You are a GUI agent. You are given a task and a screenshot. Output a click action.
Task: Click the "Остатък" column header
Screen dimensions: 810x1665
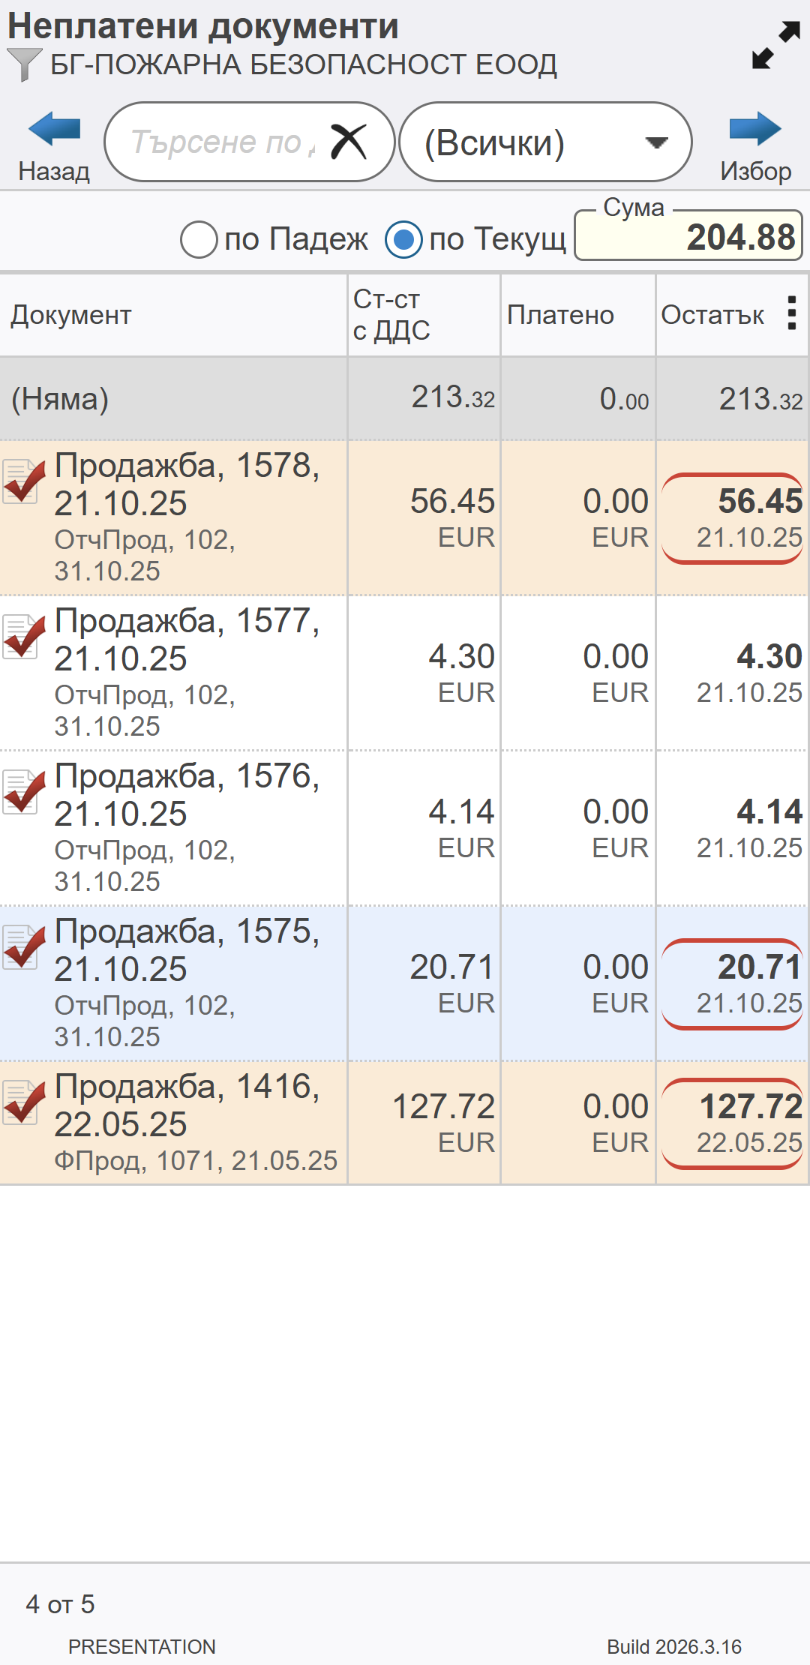[x=712, y=315]
